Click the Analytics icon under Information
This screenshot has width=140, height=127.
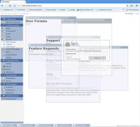(x=4, y=87)
